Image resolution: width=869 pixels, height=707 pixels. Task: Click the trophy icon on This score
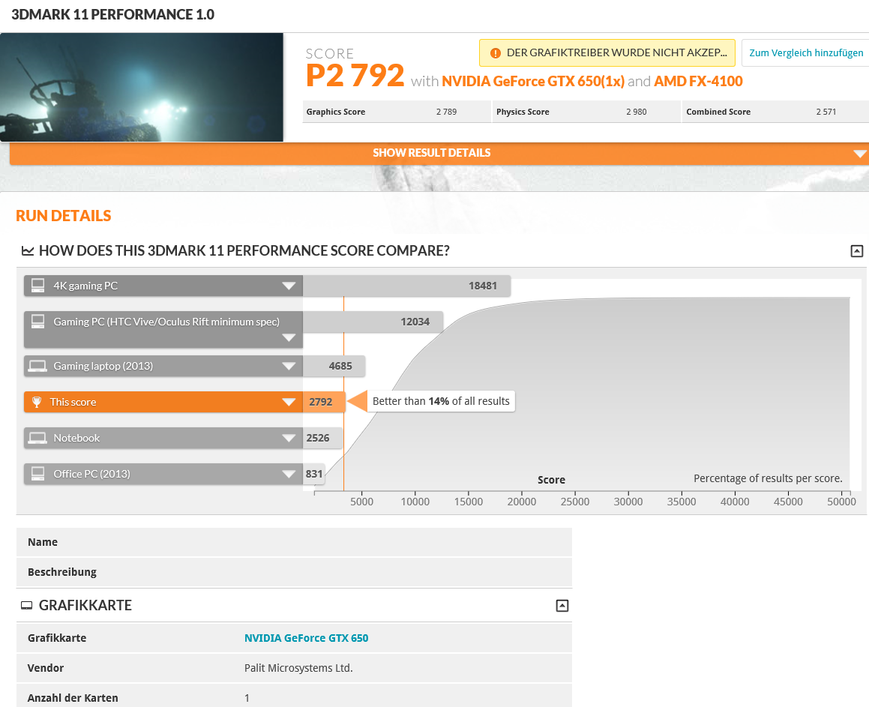[37, 403]
